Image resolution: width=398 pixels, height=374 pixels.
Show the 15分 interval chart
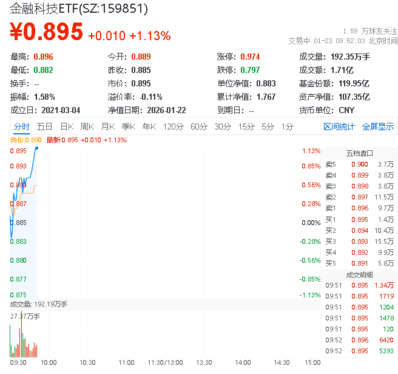point(246,126)
